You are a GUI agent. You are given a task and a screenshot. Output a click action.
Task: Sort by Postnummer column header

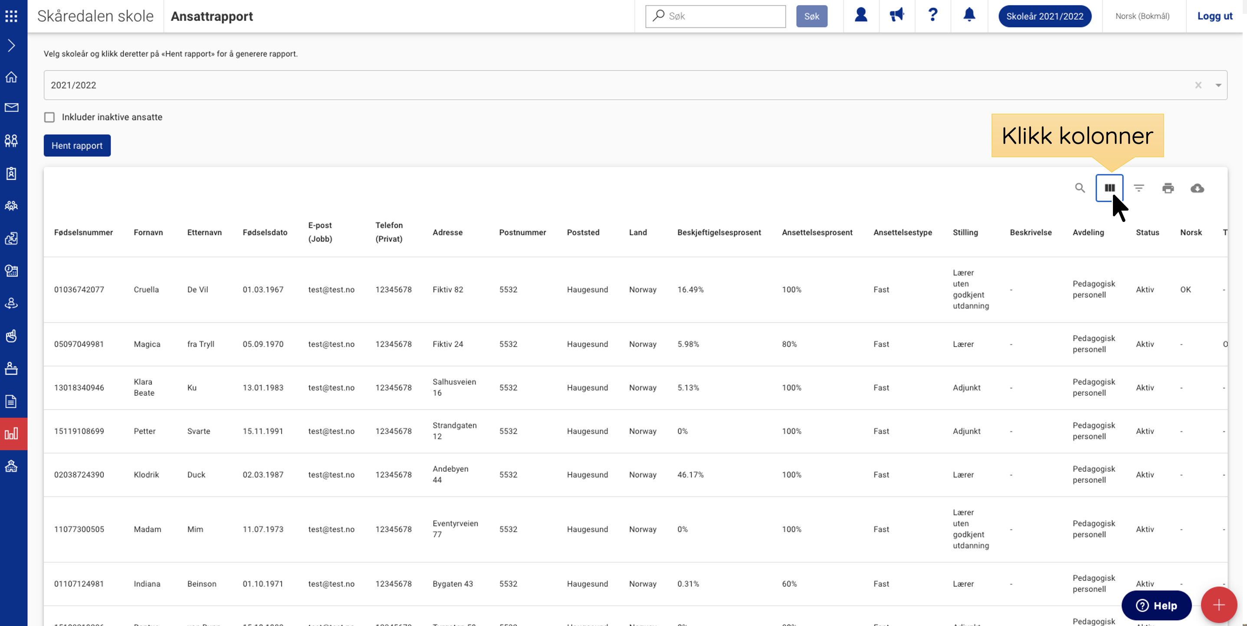pos(522,232)
